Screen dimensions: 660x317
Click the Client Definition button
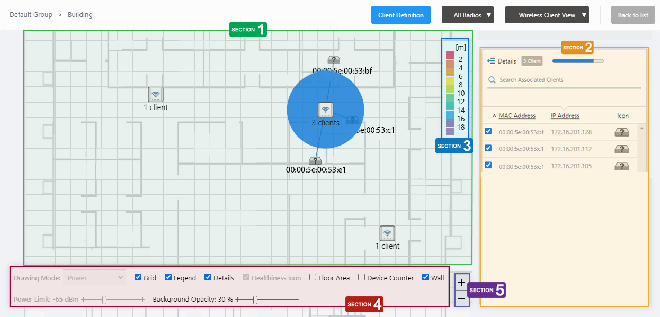pyautogui.click(x=400, y=15)
